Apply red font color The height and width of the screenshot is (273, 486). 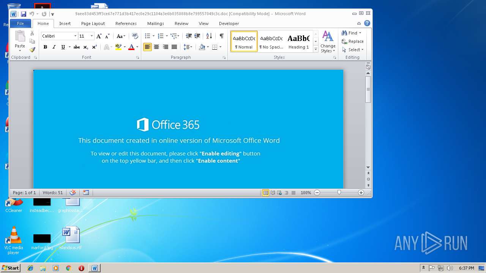(131, 47)
